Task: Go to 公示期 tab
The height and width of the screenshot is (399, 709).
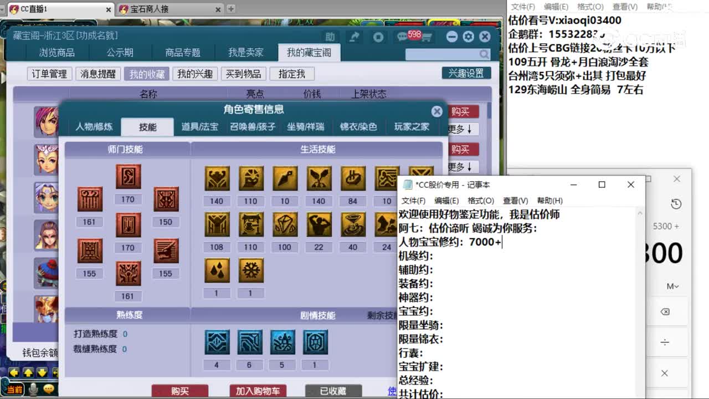Action: click(120, 53)
